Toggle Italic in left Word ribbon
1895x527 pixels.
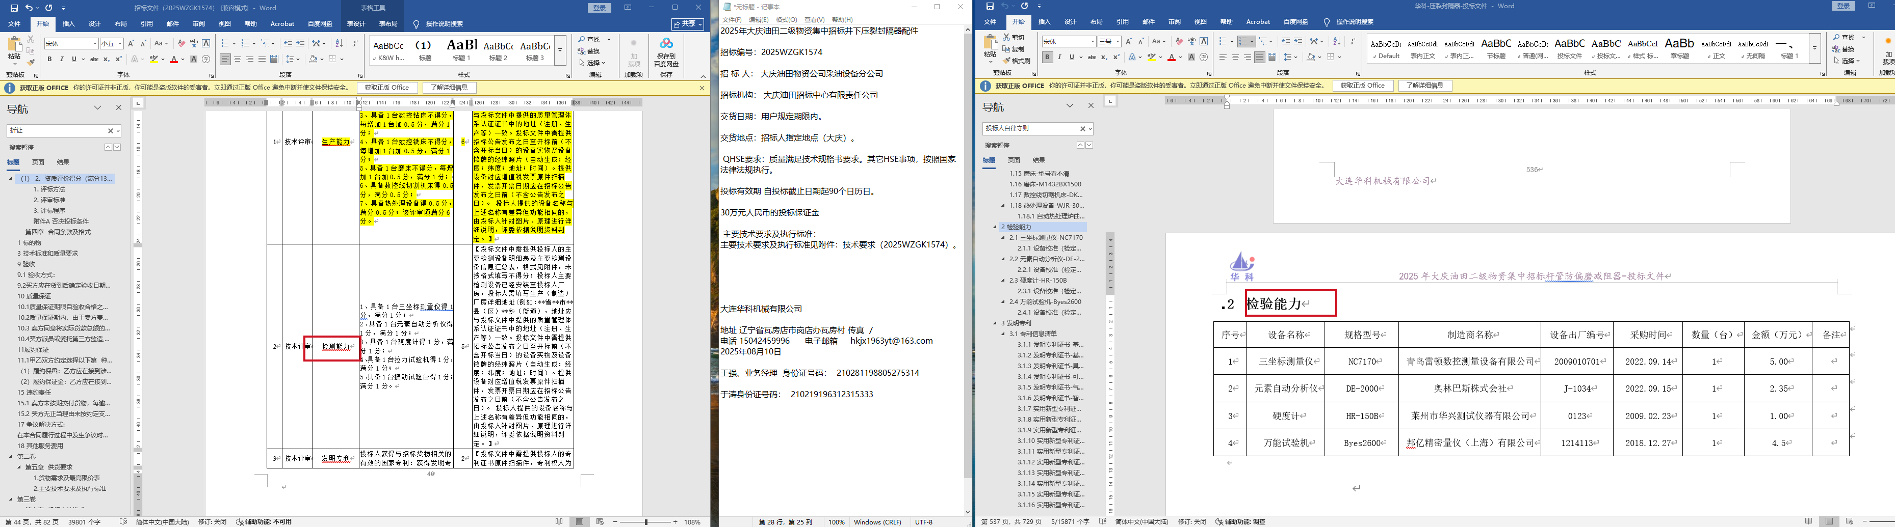click(x=62, y=60)
